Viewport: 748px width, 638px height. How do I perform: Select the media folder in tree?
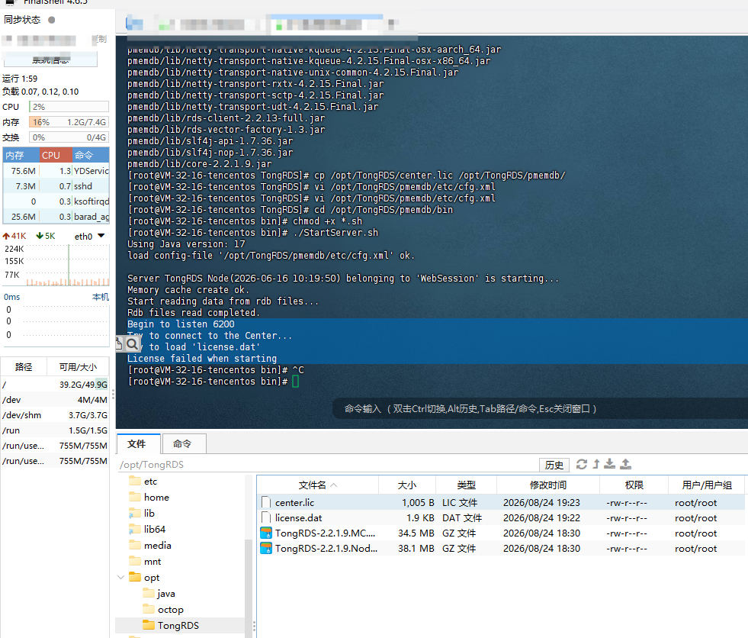(157, 546)
